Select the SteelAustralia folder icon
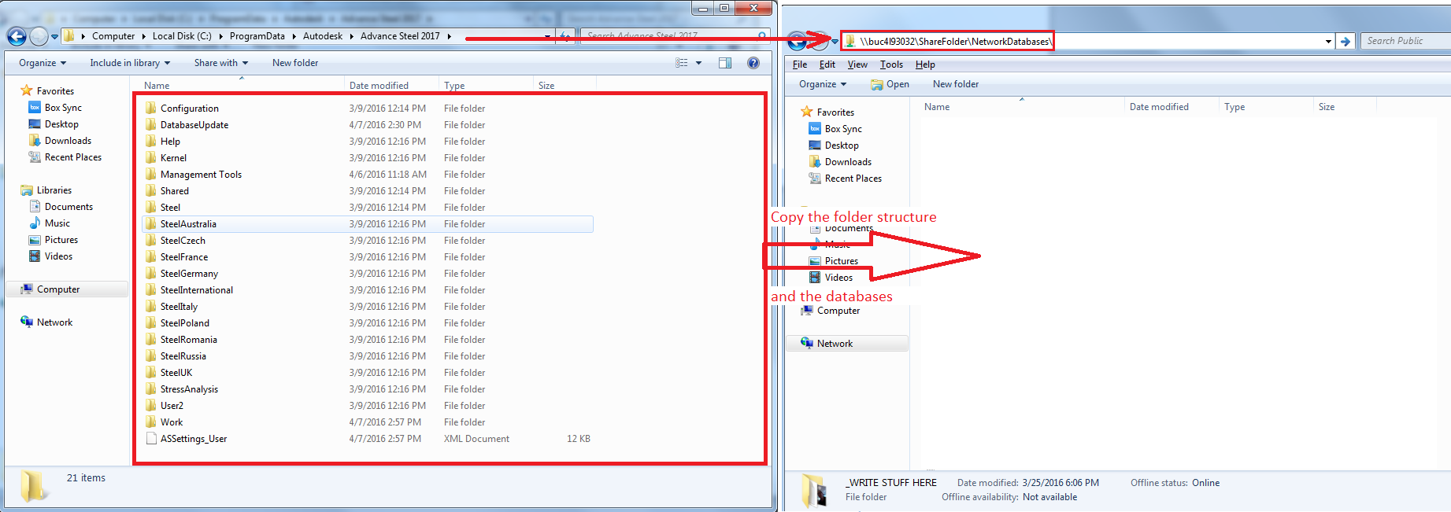1451x512 pixels. click(x=151, y=224)
